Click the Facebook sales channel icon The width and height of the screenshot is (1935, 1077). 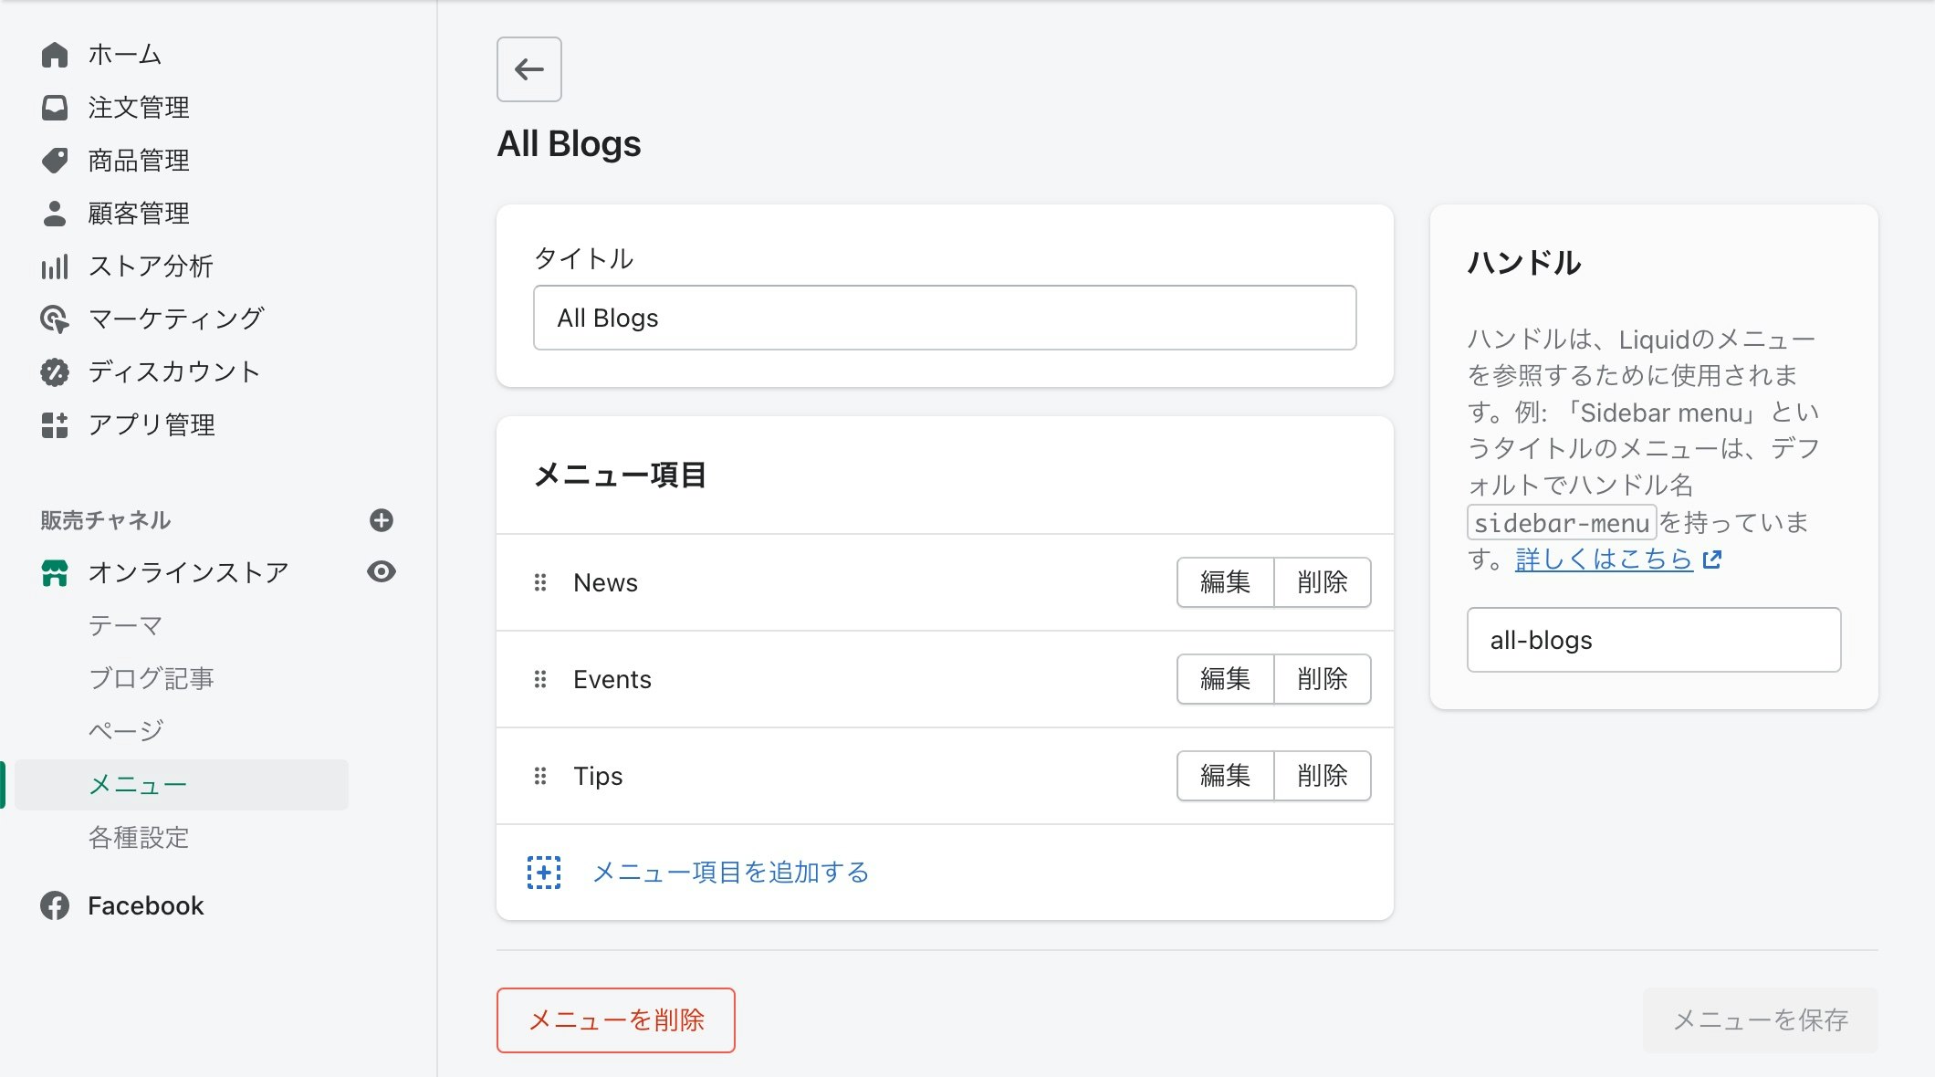55,905
